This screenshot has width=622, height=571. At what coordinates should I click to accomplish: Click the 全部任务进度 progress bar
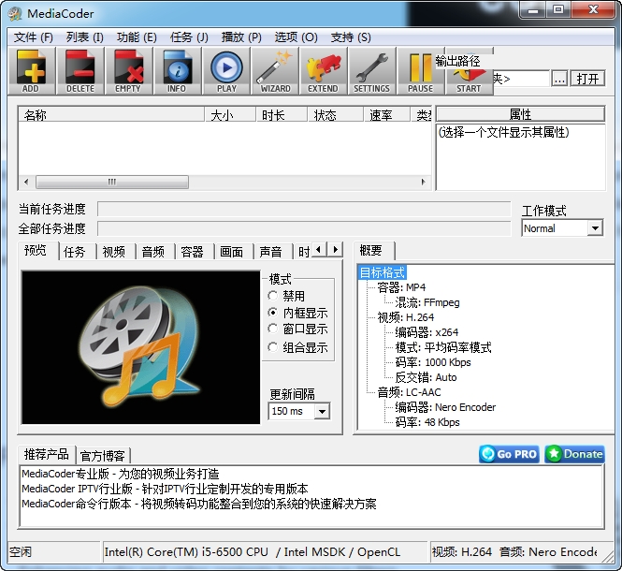coord(304,228)
